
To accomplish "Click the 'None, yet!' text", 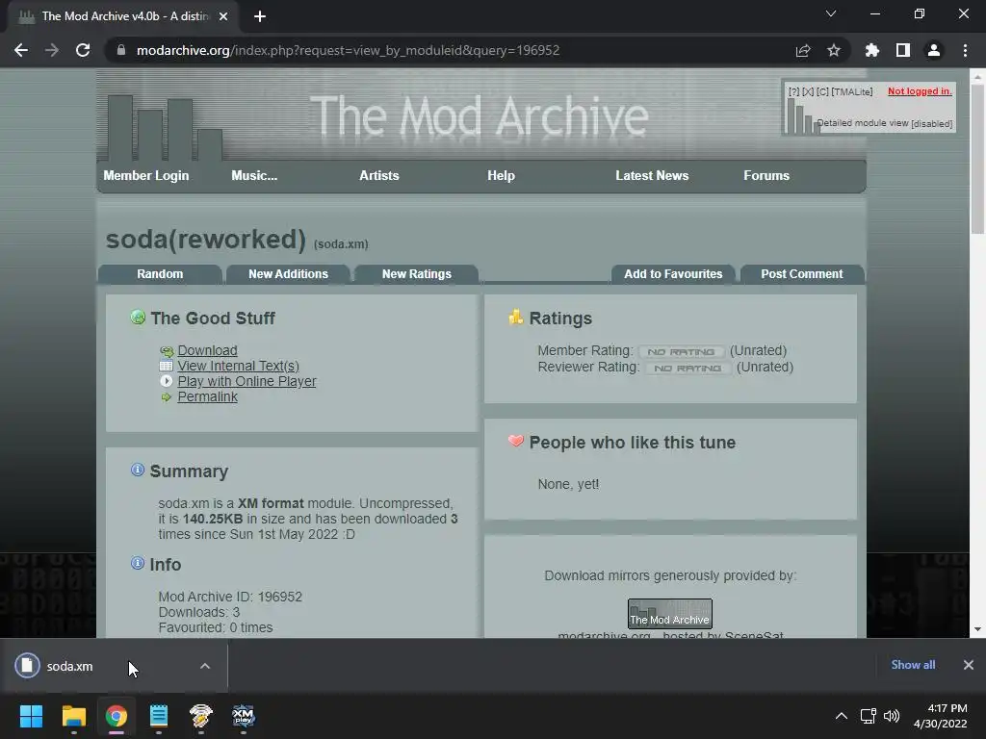I will pos(568,485).
